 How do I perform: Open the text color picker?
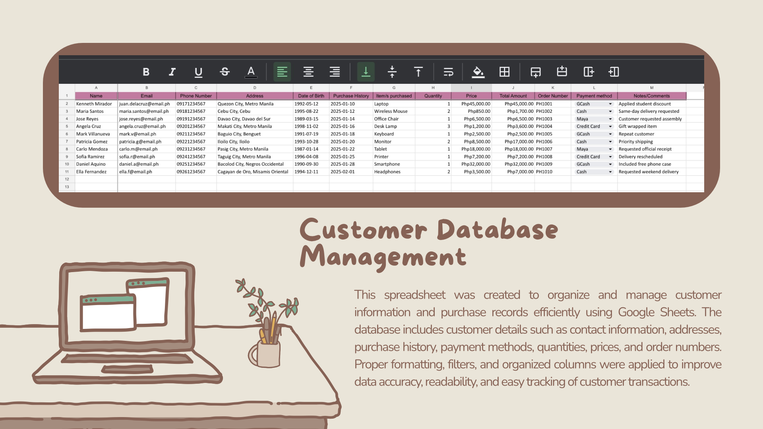click(x=251, y=72)
